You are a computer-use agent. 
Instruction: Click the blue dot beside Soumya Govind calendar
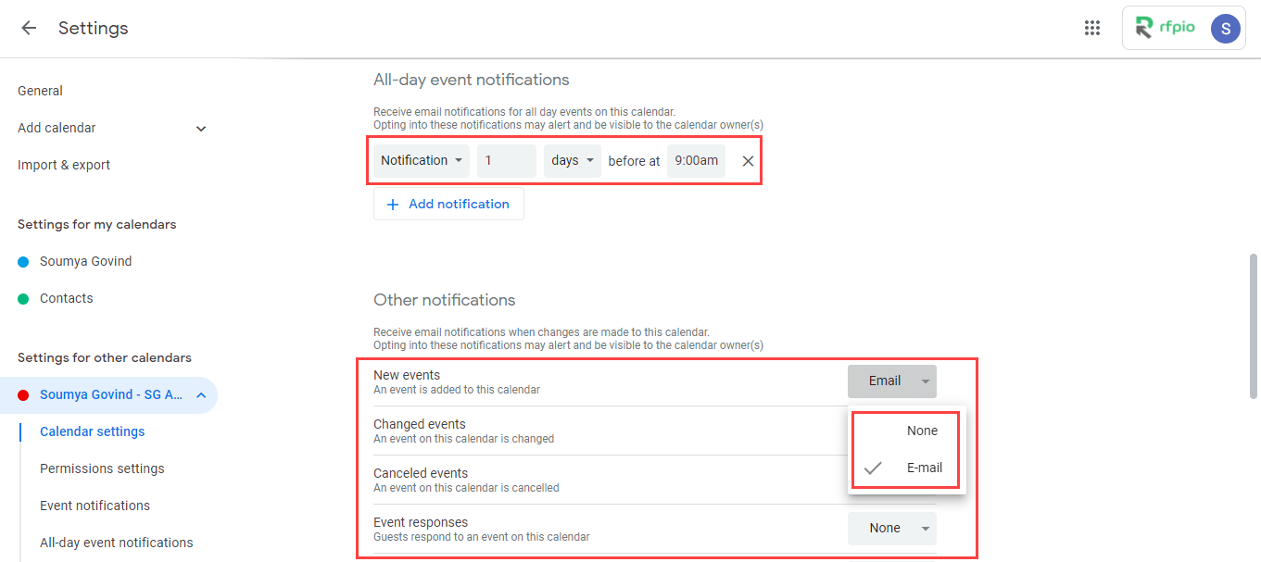tap(23, 262)
